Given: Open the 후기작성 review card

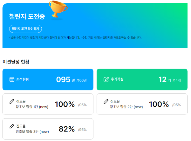Looking at the screenshot, I should point(142,79).
